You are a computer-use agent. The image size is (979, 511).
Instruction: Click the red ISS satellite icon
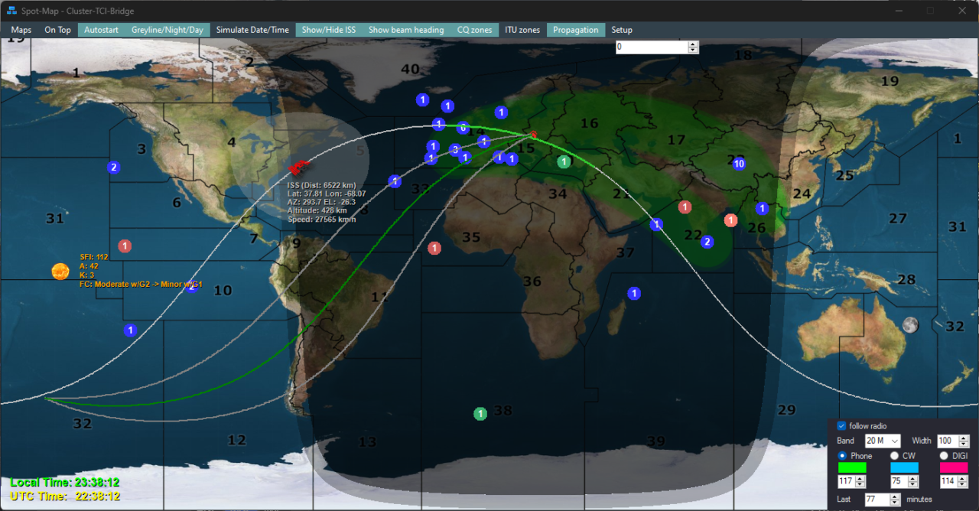298,168
